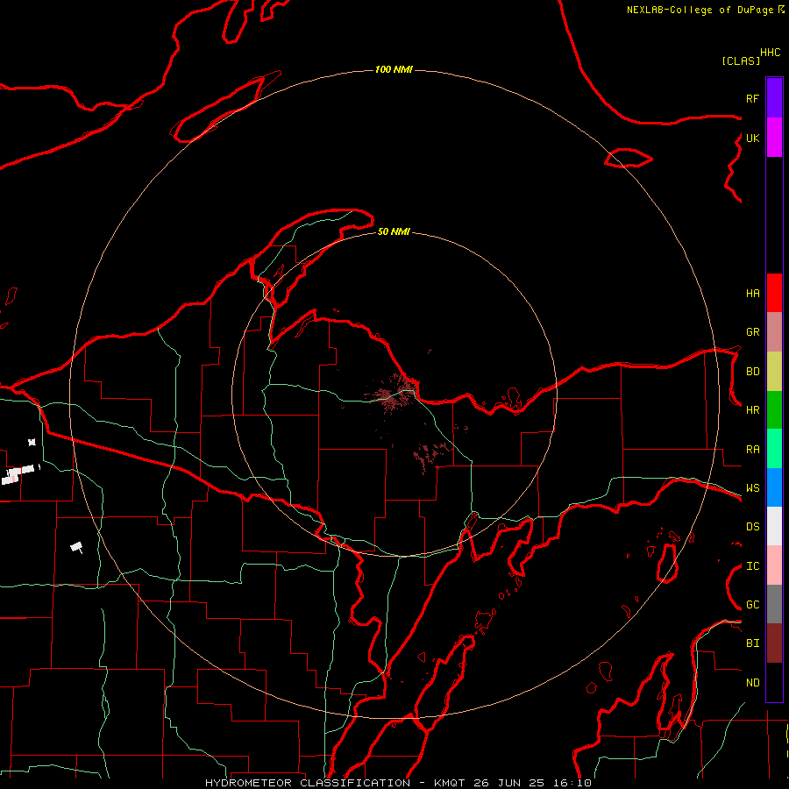
Task: Click the HYDROMETEOR CLASSIFICATION title text
Action: pyautogui.click(x=308, y=783)
